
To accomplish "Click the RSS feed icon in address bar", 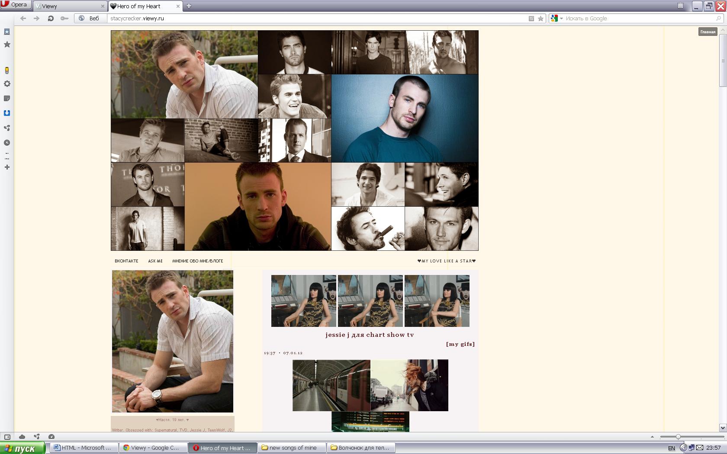I will click(531, 19).
